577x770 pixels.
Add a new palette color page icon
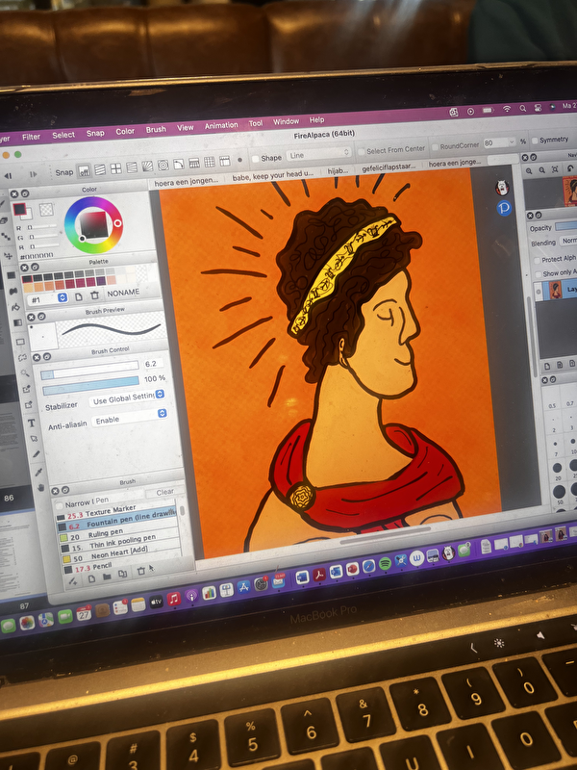click(79, 296)
